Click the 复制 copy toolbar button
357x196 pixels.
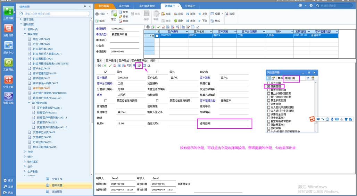point(123,12)
